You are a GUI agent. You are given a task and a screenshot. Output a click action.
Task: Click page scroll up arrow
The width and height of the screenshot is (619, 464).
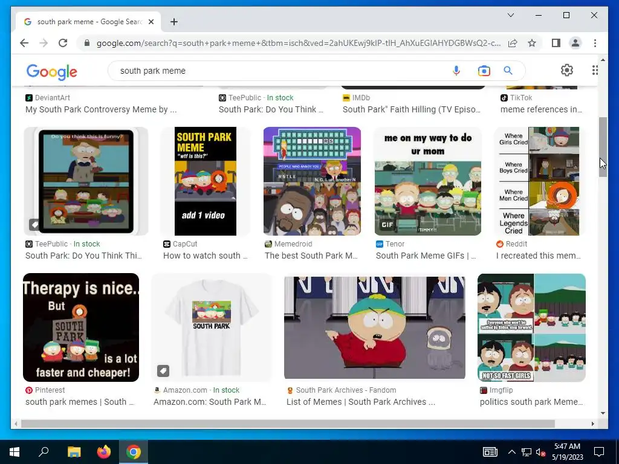point(603,60)
